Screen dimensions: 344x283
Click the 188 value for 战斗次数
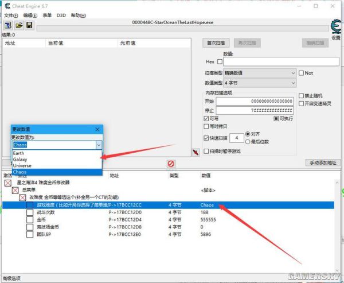(204, 212)
